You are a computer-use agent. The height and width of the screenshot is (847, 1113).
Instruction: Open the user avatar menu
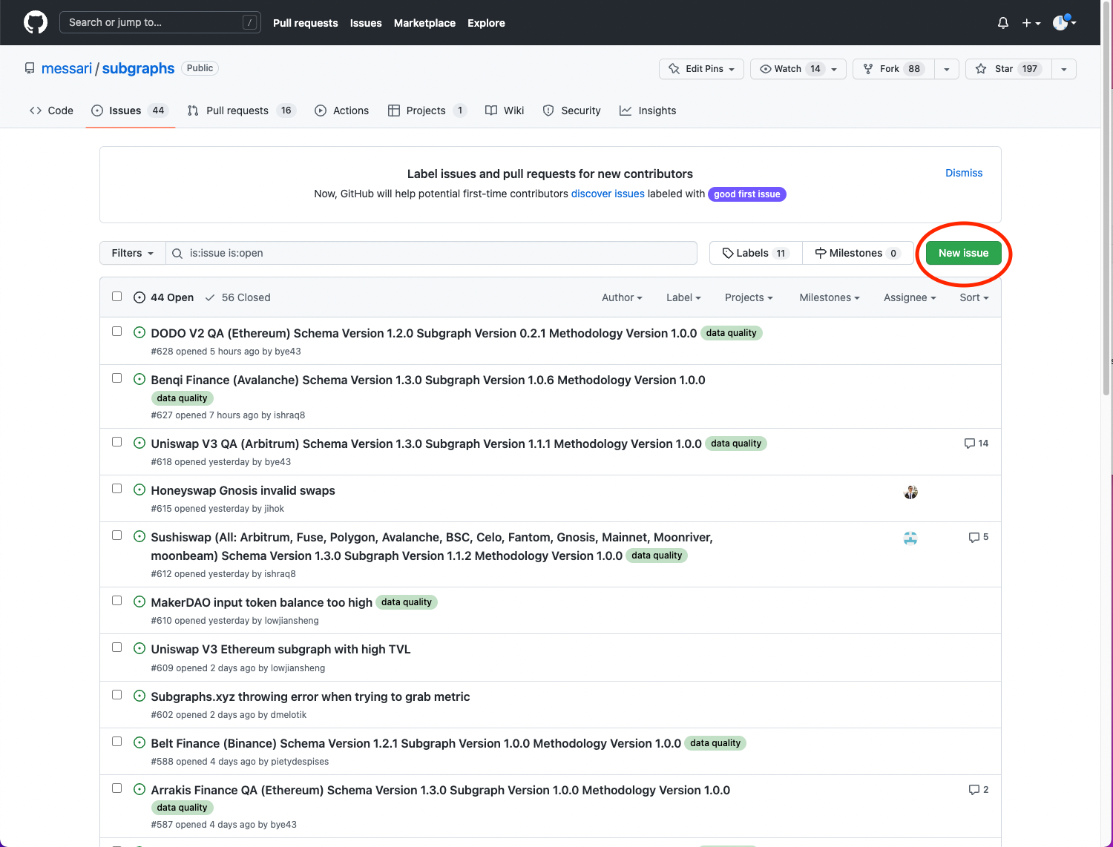point(1065,23)
